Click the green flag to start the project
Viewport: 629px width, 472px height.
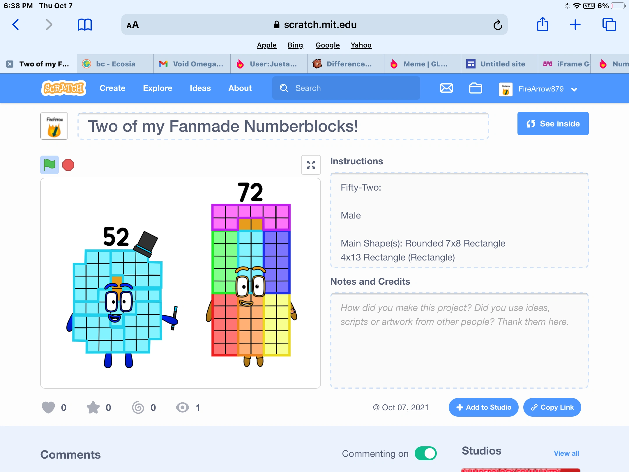point(49,165)
